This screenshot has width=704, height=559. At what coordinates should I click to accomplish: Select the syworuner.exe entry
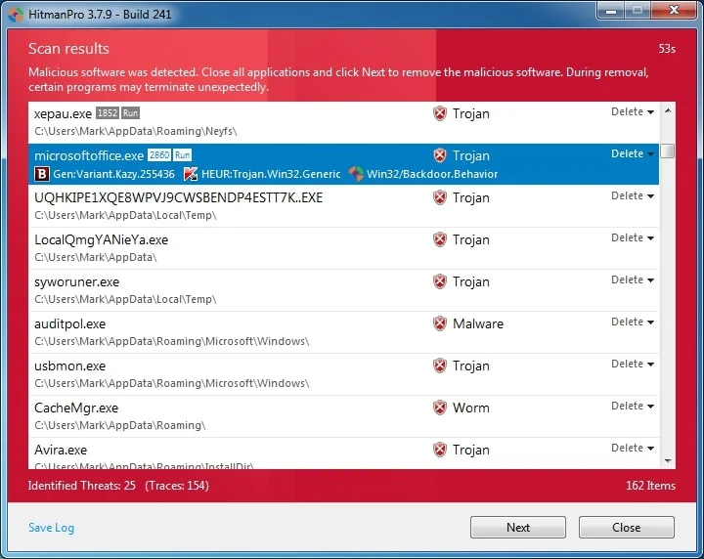pyautogui.click(x=77, y=282)
